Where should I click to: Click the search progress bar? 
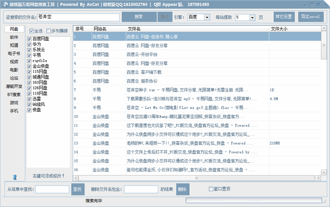coord(254,200)
